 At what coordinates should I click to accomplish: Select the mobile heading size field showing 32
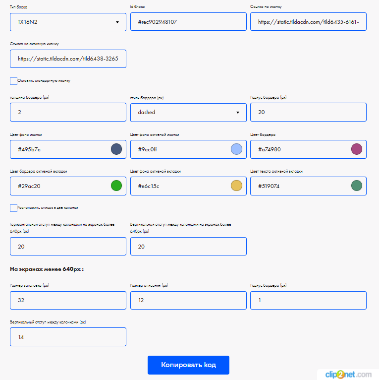(68, 301)
